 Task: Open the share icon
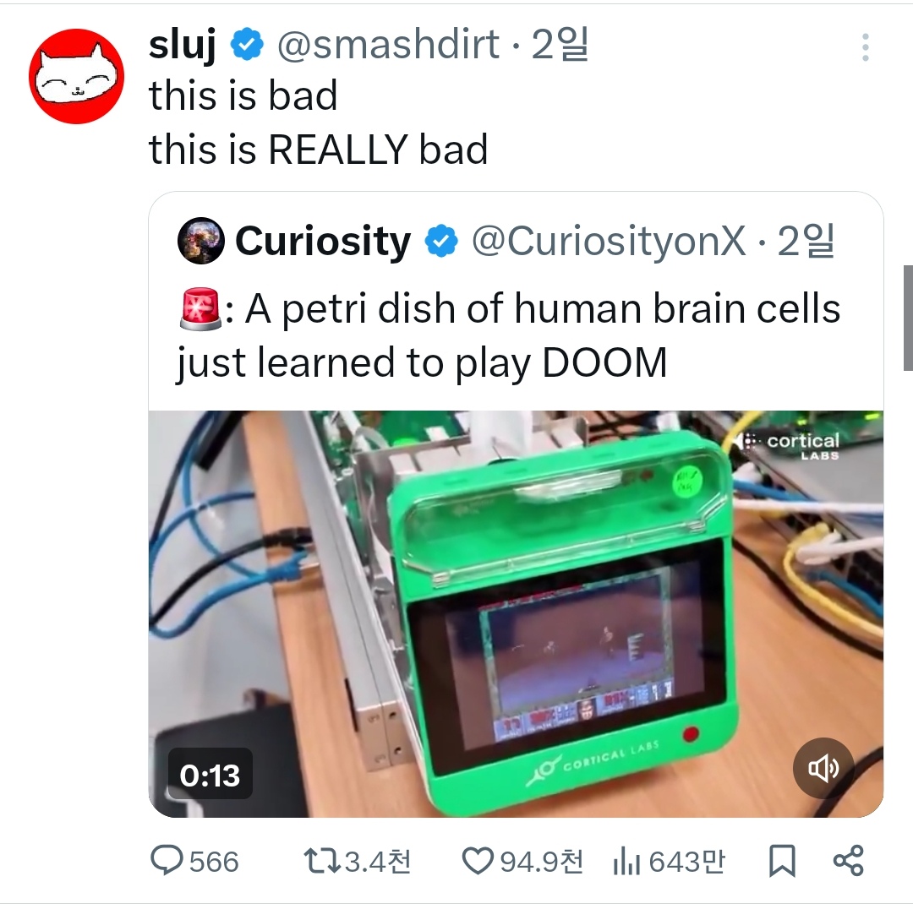tap(849, 862)
